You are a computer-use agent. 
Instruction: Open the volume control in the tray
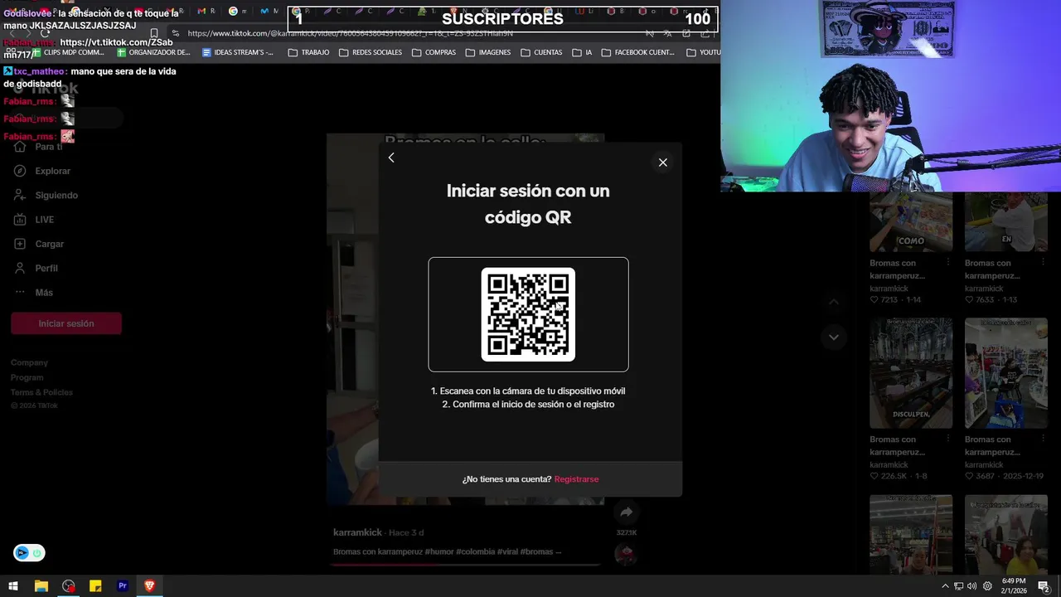point(971,586)
